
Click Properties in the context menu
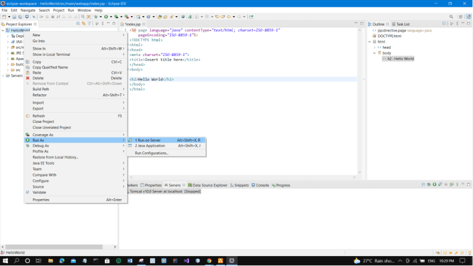pyautogui.click(x=41, y=200)
